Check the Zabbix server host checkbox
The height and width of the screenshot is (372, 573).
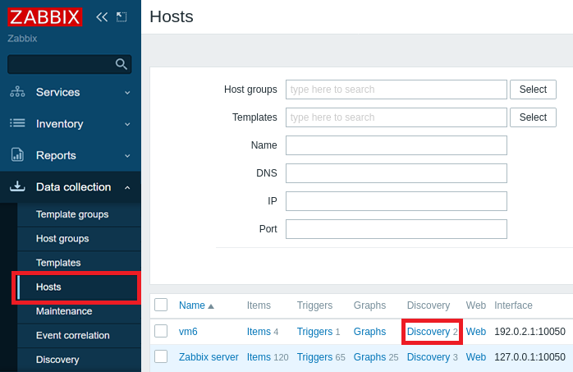point(161,356)
